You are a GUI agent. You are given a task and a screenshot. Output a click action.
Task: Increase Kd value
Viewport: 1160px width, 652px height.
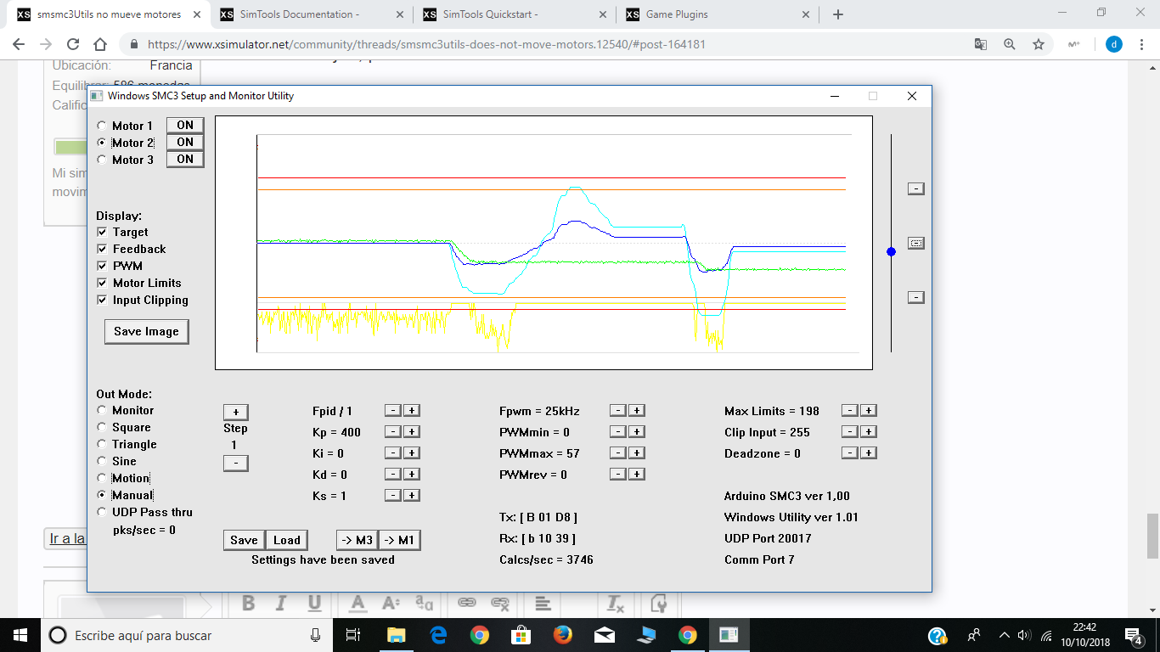[x=411, y=474]
